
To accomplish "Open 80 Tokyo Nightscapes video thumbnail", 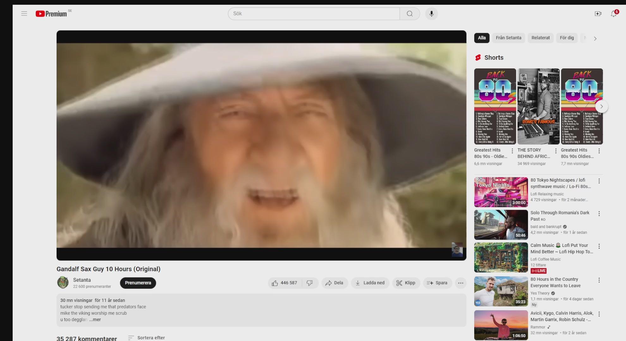I will [x=501, y=192].
